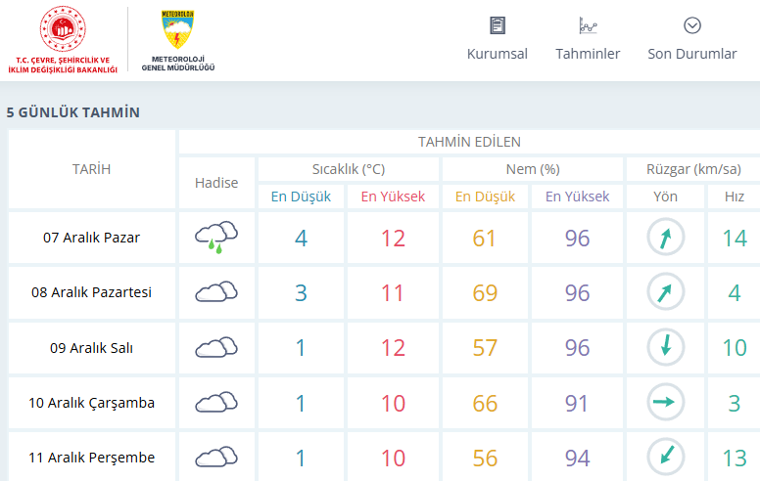Viewport: 760px width, 481px height.
Task: Open the Son Durumlar menu
Action: point(691,54)
